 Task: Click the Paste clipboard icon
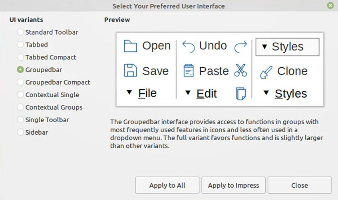[x=189, y=71]
